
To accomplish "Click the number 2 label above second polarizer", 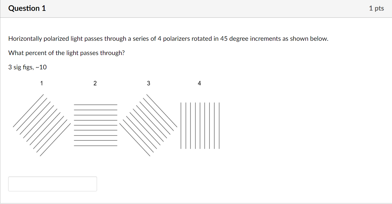I will click(95, 83).
